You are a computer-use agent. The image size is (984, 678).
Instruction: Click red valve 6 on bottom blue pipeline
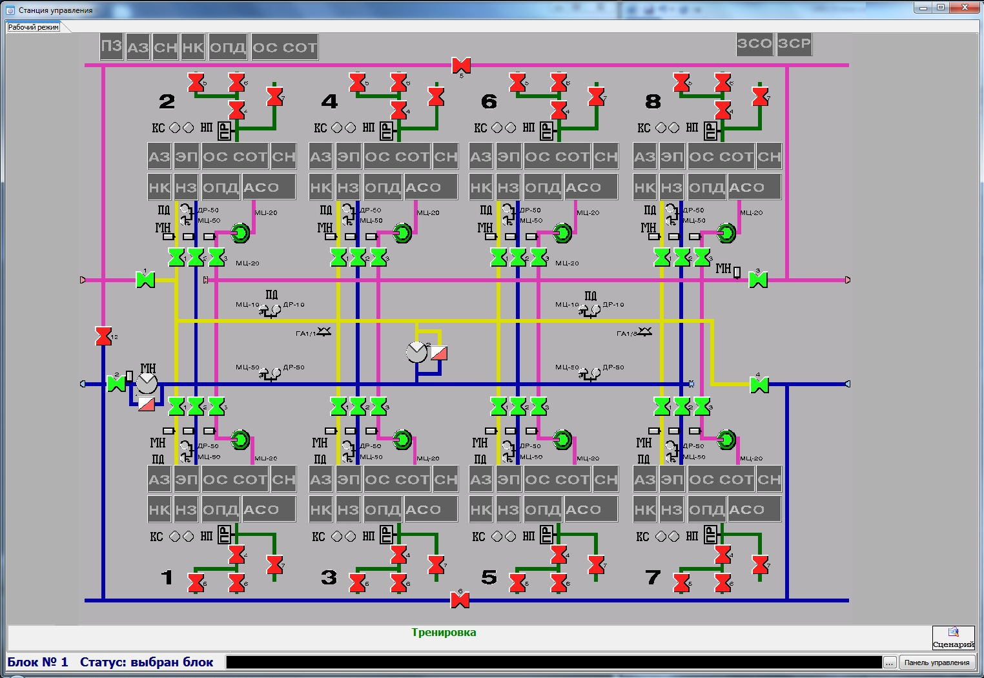click(460, 601)
